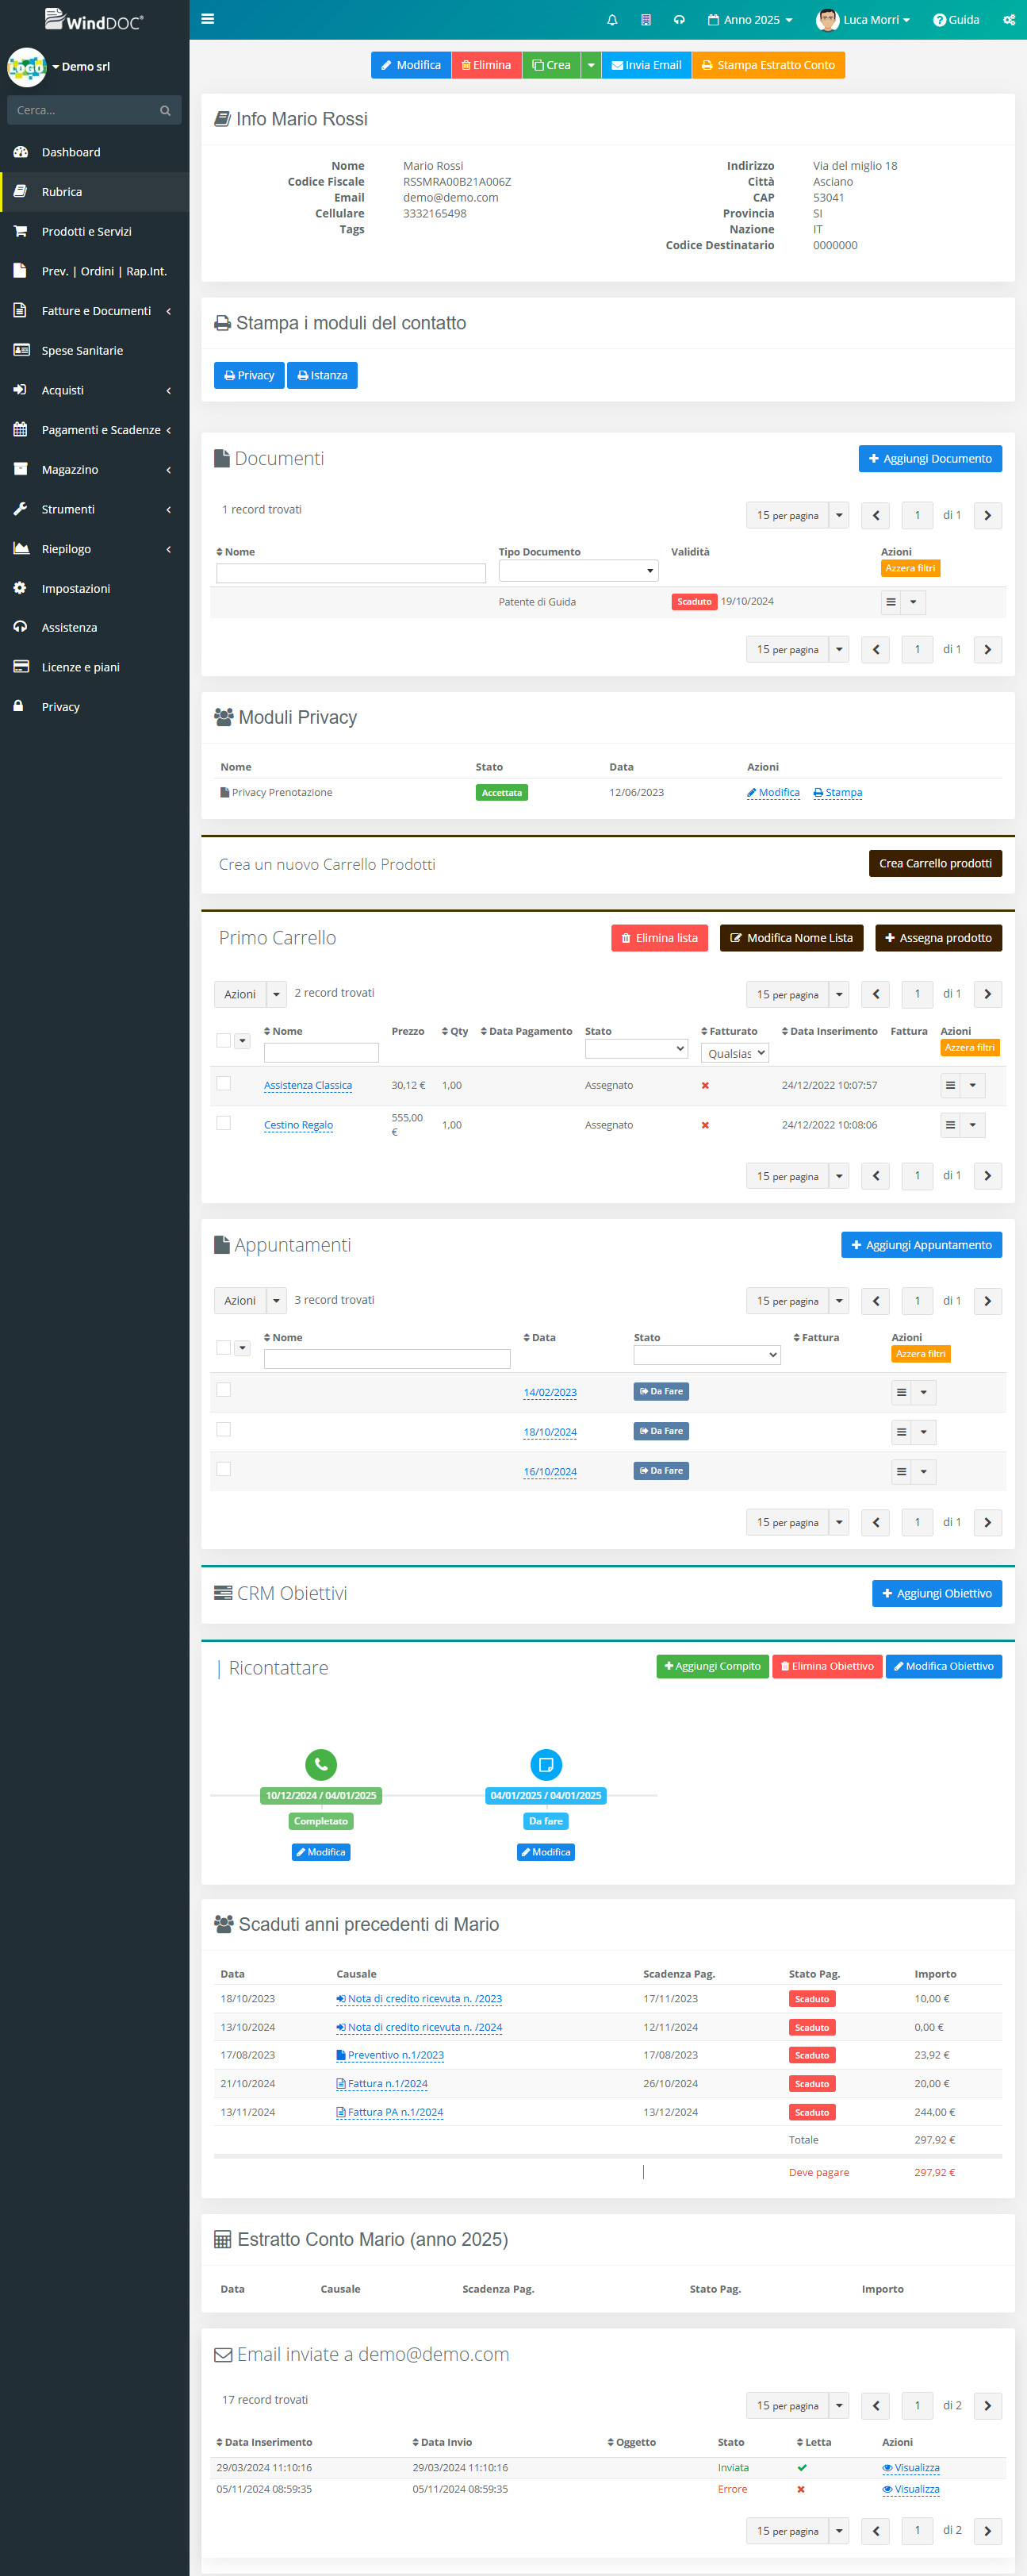Open the Tipo Documento filter dropdown
Viewport: 1027px width, 2576px height.
pos(578,571)
